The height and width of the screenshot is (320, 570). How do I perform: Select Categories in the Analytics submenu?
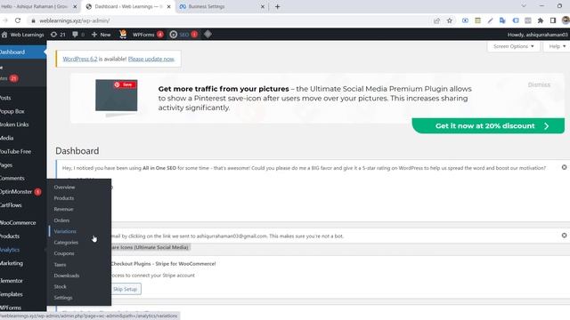[x=66, y=243]
